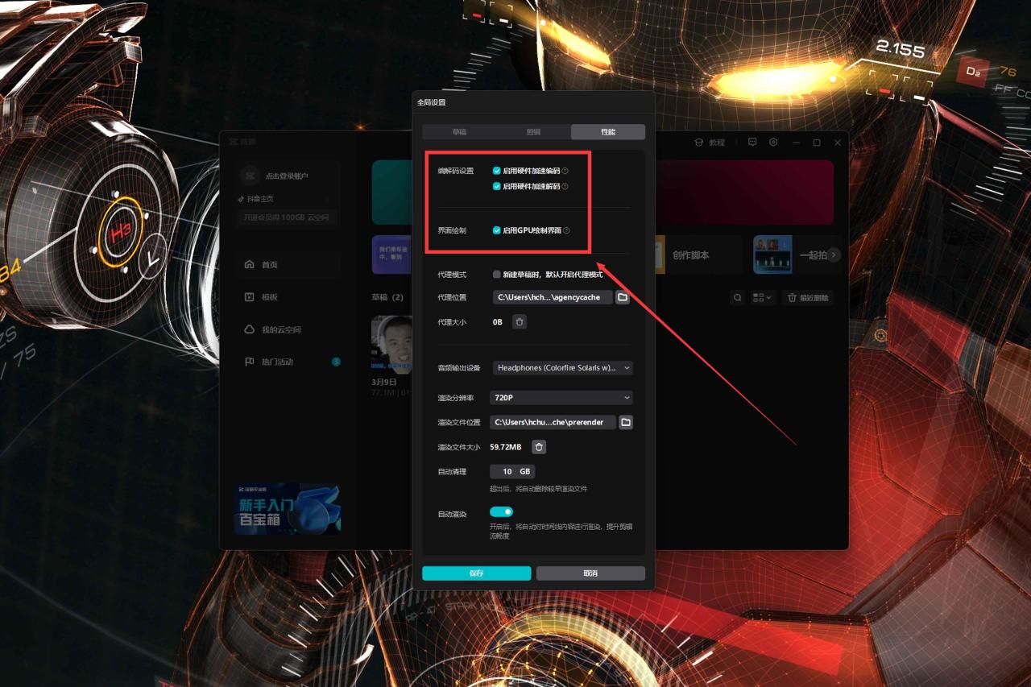Viewport: 1031px width, 687px height.
Task: Open the 渲染分辨率 720P dropdown
Action: pyautogui.click(x=561, y=398)
